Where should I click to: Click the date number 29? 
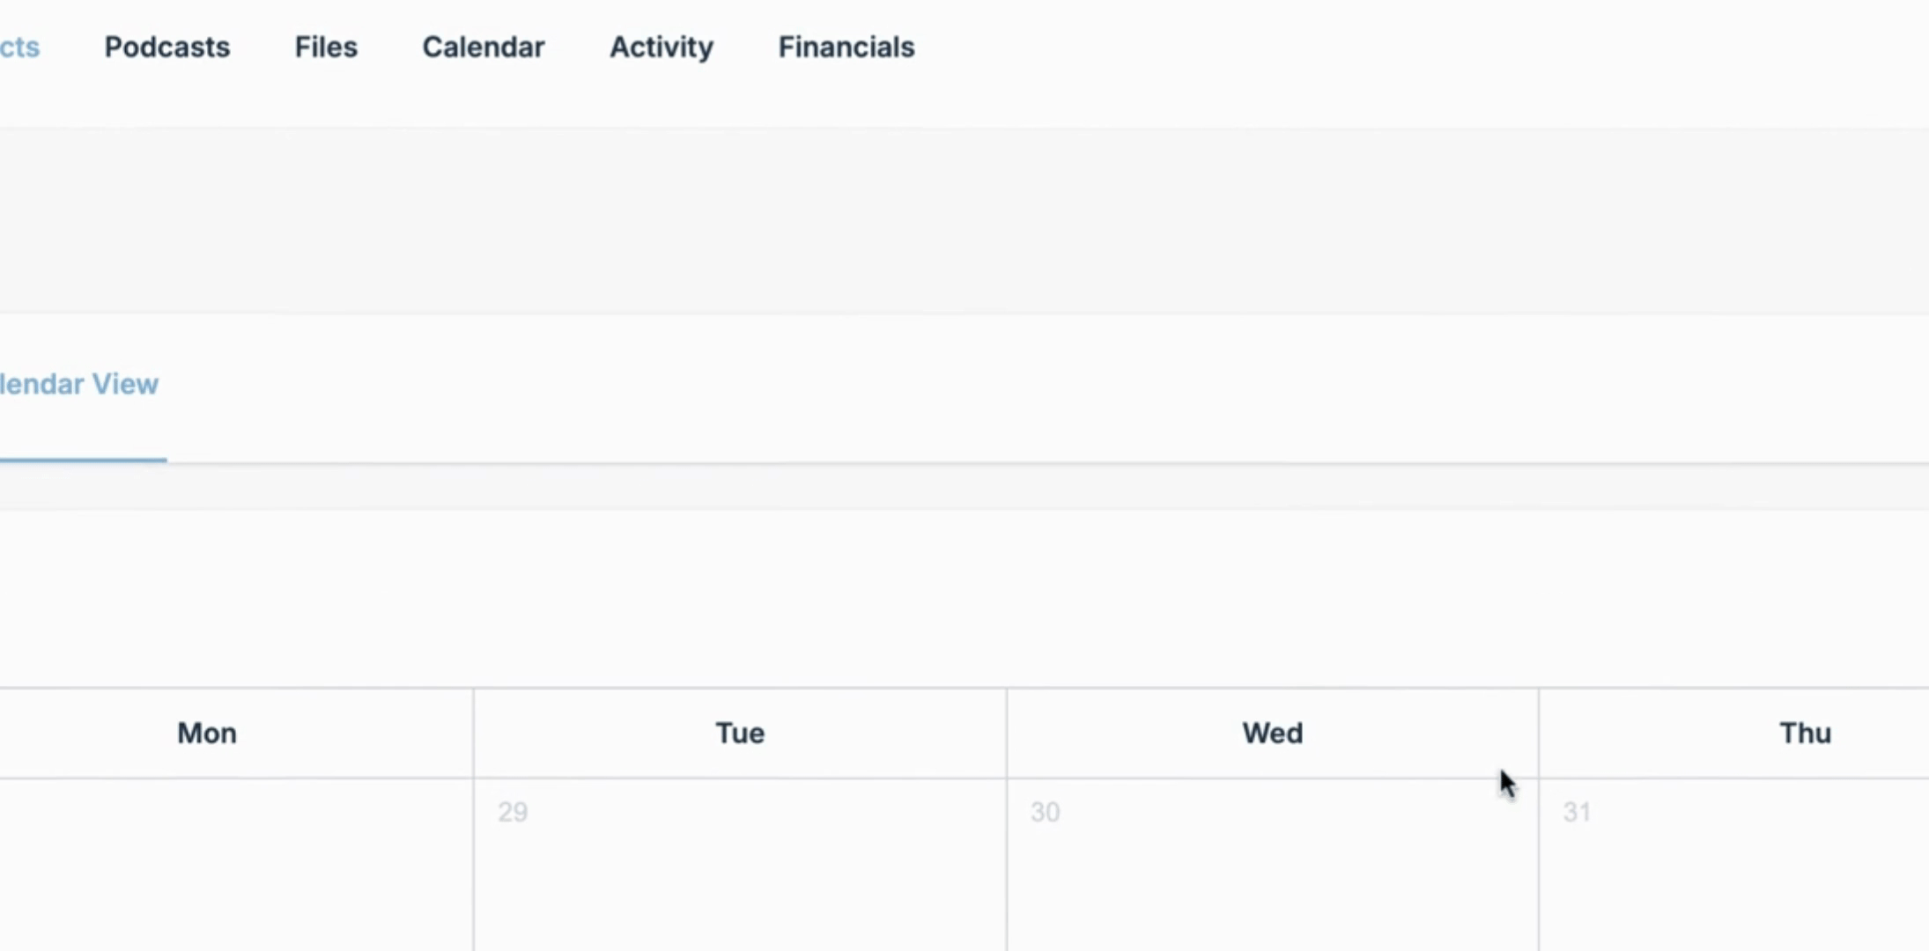[x=513, y=812]
